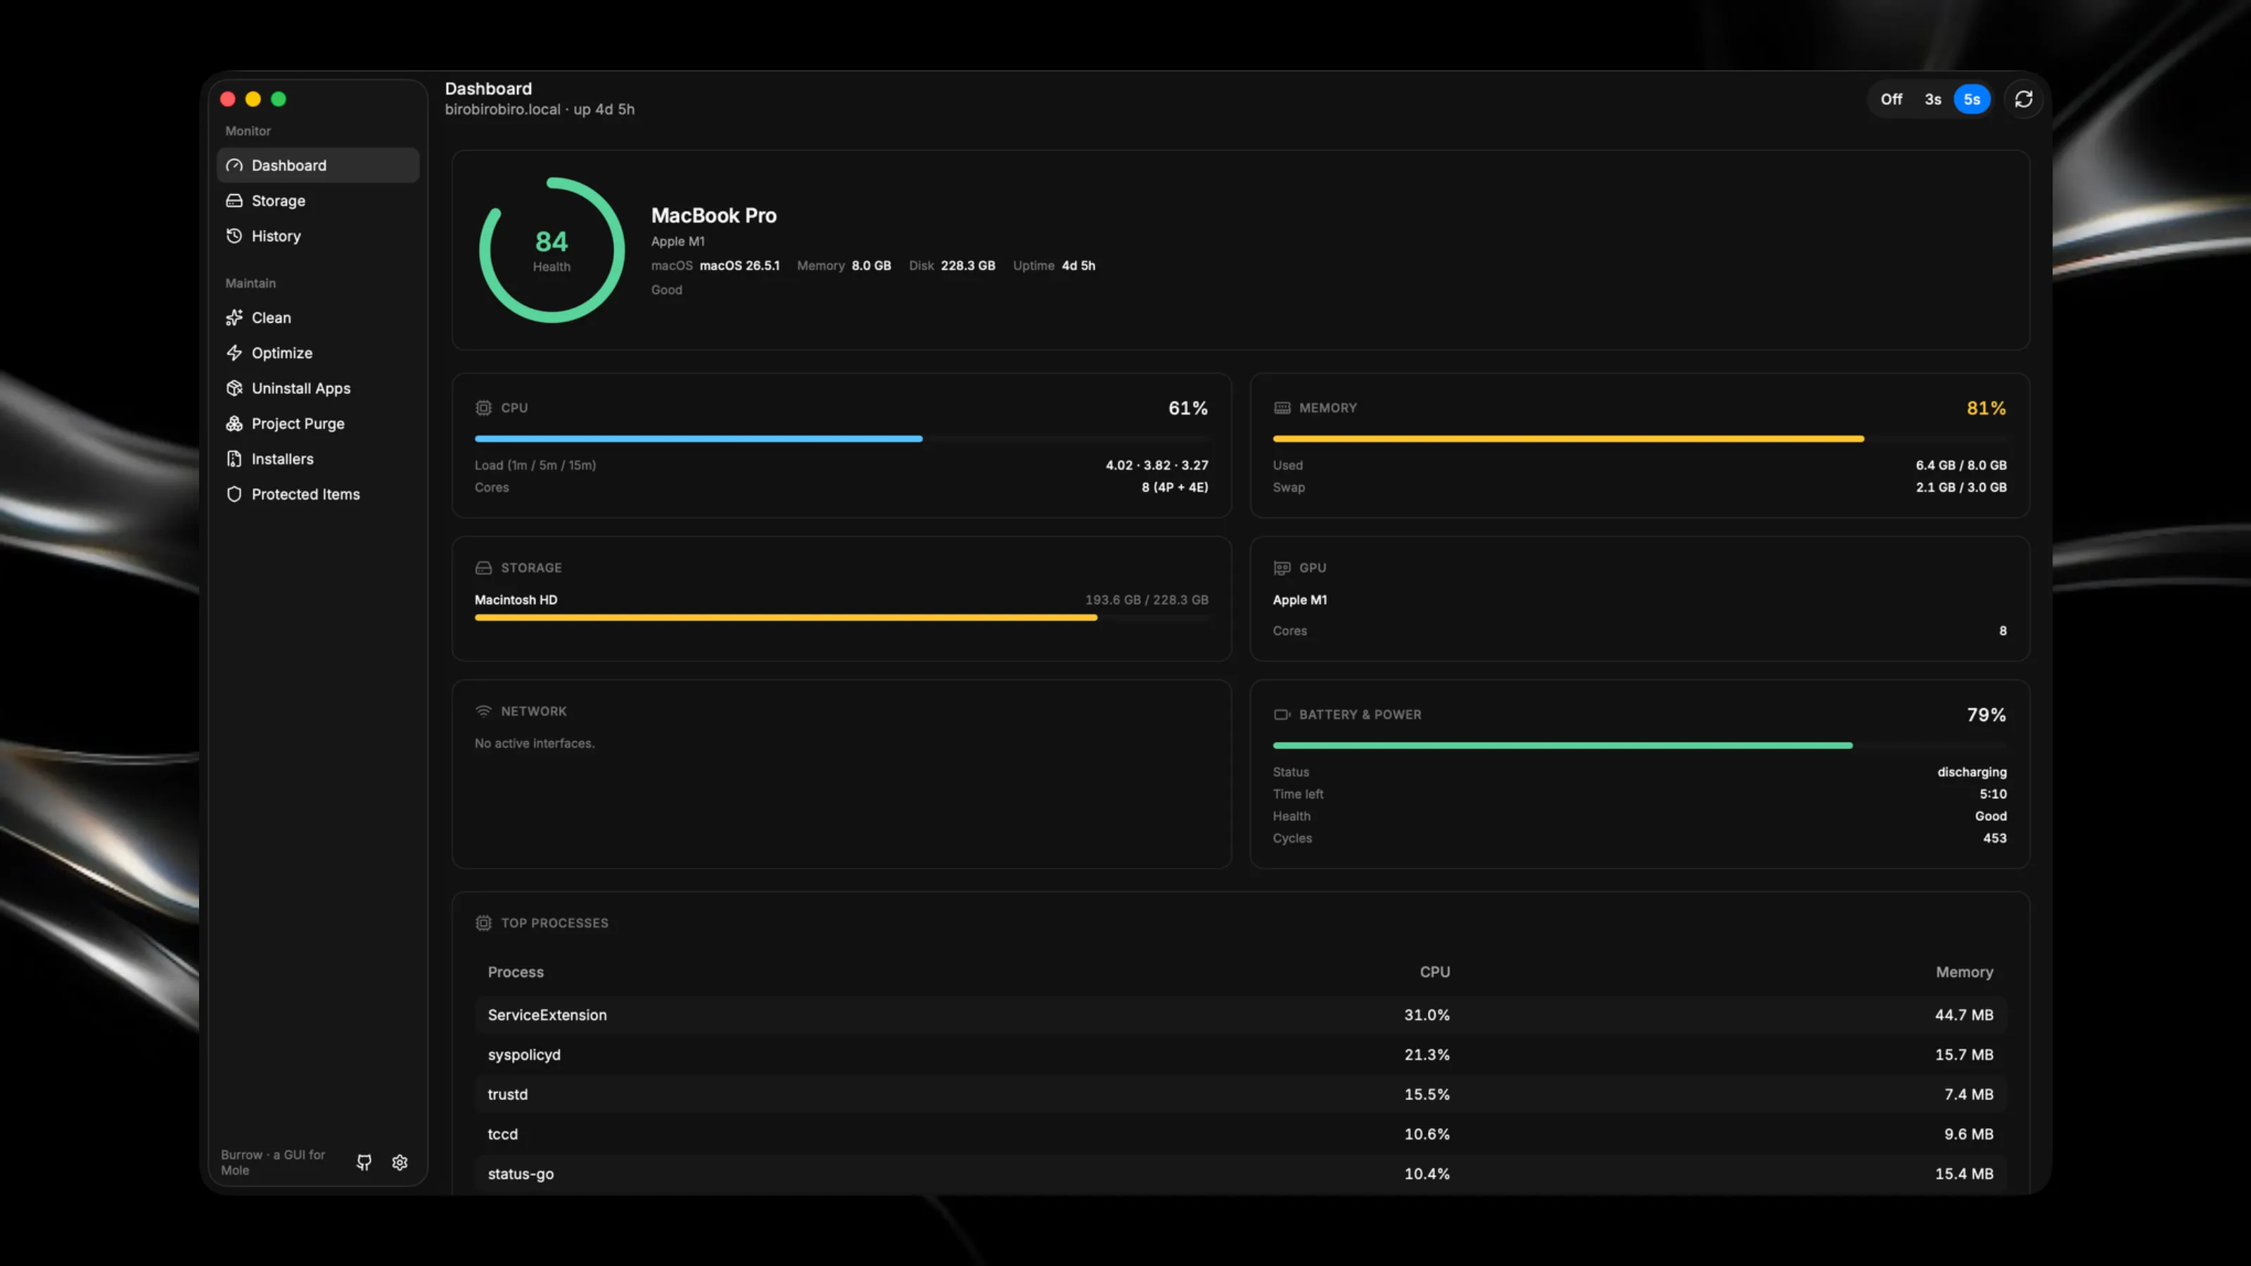The height and width of the screenshot is (1266, 2251).
Task: Open the GitHub icon link in sidebar footer
Action: tap(364, 1162)
